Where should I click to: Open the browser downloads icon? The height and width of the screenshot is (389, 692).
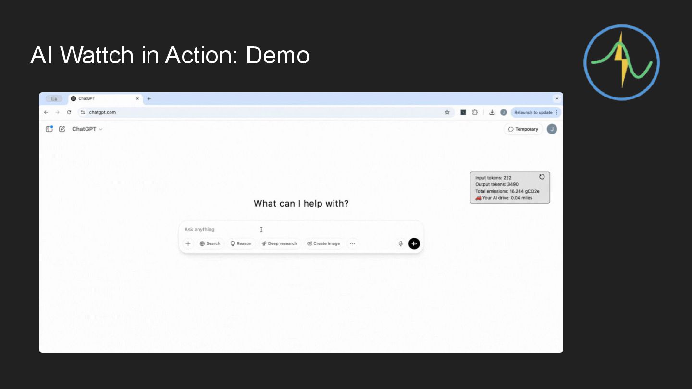[492, 112]
